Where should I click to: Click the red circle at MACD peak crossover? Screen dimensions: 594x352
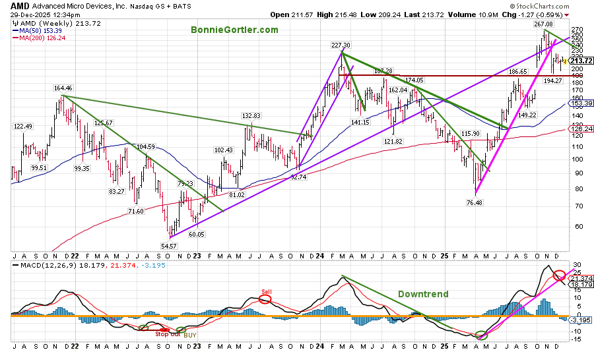pyautogui.click(x=559, y=276)
